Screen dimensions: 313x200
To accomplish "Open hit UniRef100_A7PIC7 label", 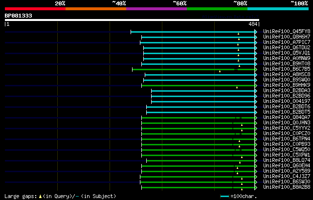I will [287, 42].
